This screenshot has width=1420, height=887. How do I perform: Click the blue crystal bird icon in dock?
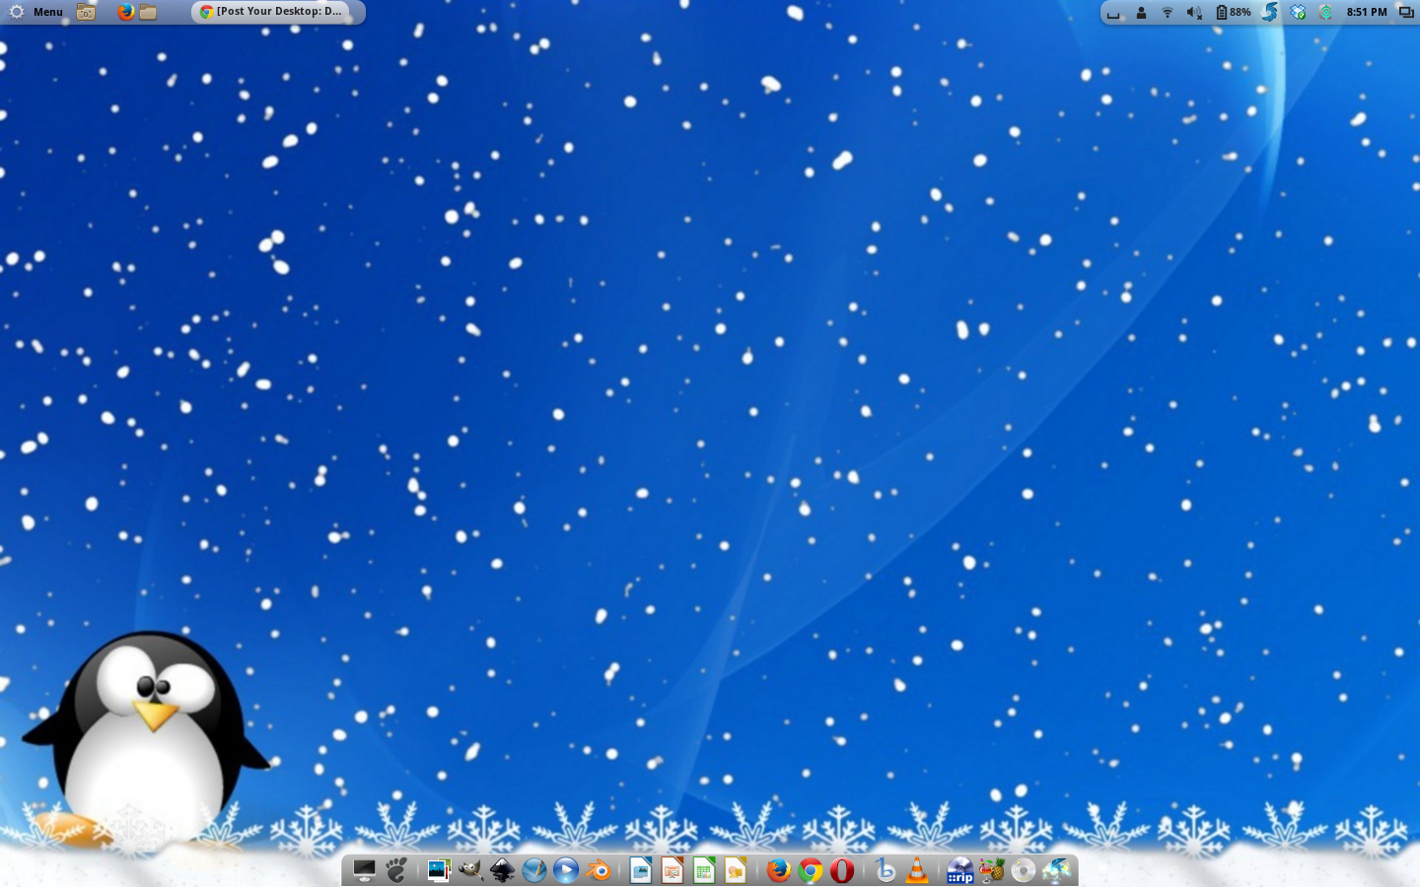coord(1056,870)
